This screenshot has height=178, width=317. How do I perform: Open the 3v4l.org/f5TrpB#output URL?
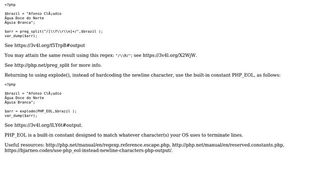coord(50,45)
